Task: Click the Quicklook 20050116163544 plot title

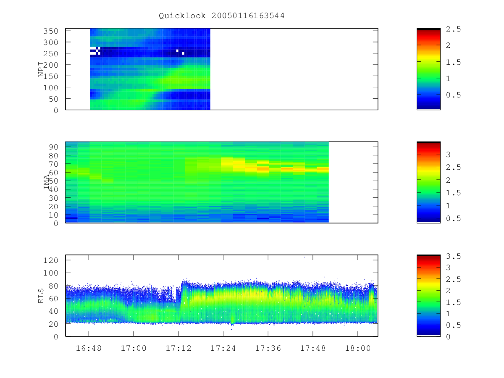Action: click(x=221, y=16)
